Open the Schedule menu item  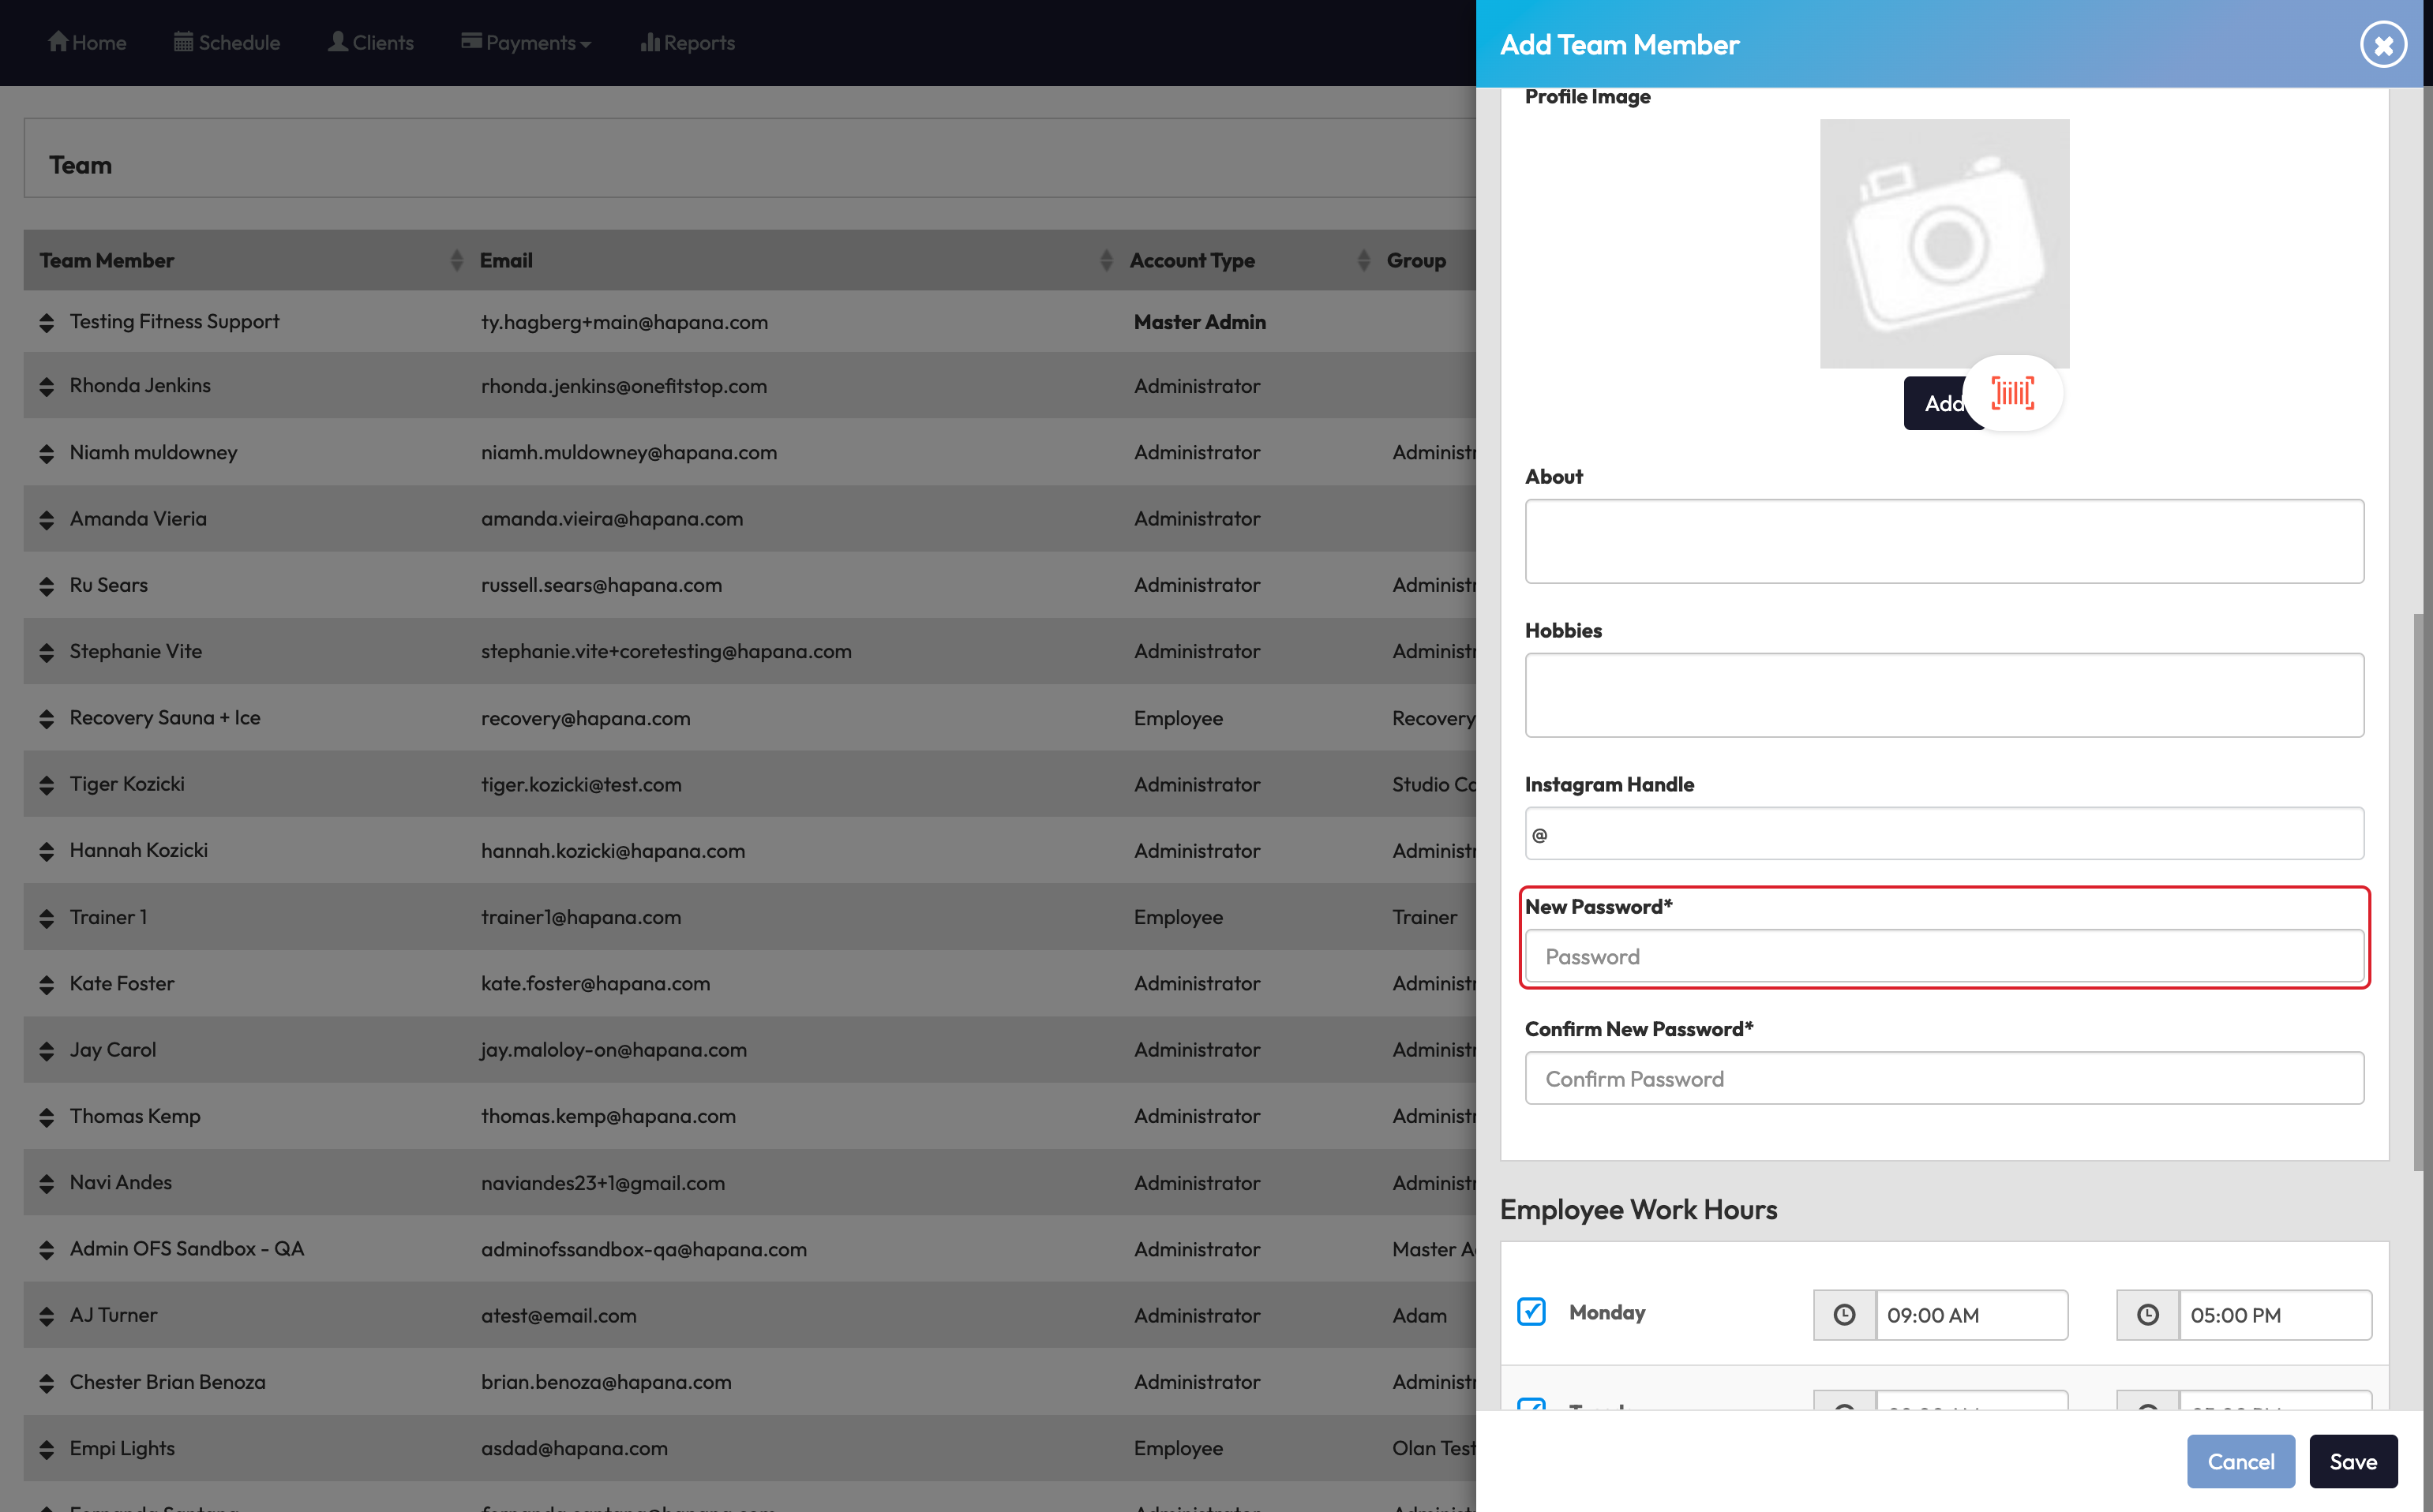tap(227, 43)
